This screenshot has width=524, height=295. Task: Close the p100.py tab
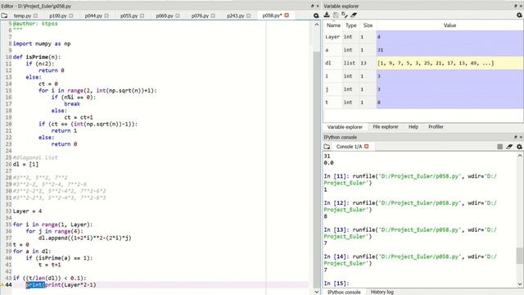(x=71, y=16)
